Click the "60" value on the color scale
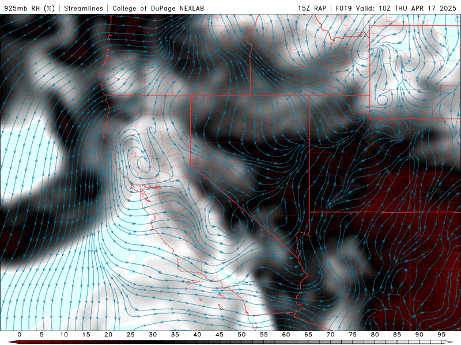 click(x=286, y=335)
